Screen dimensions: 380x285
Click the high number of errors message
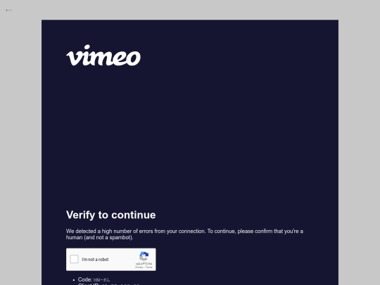click(184, 234)
